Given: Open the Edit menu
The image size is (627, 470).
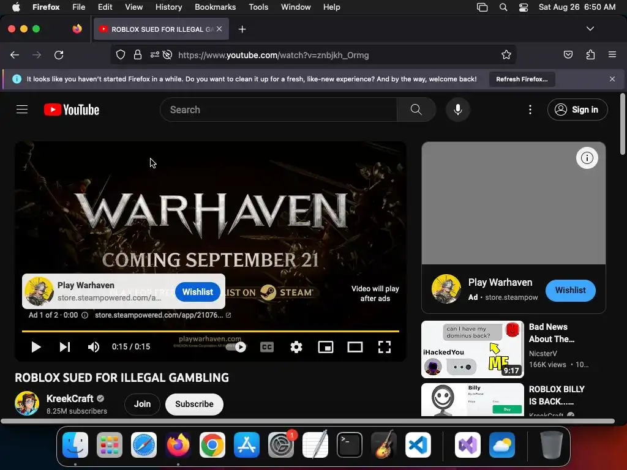Looking at the screenshot, I should tap(105, 7).
